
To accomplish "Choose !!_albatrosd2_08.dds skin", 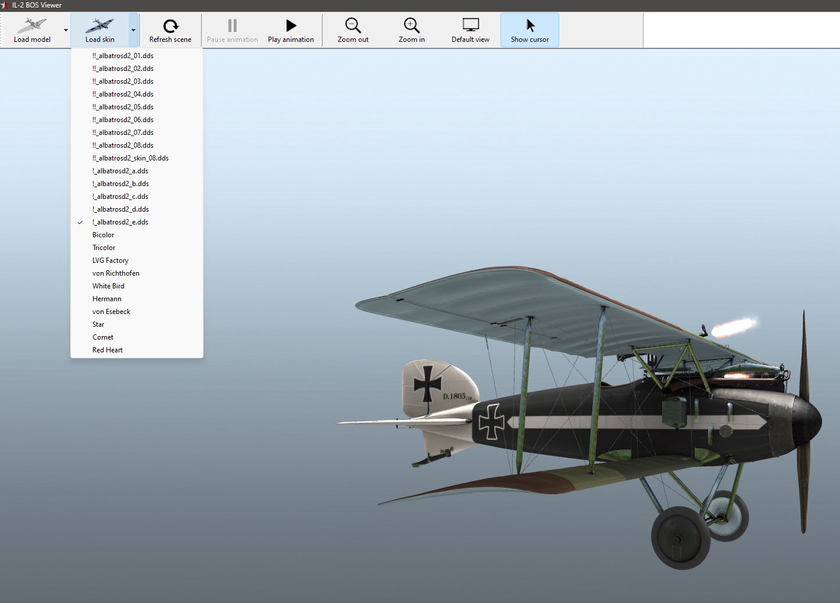I will (x=137, y=145).
